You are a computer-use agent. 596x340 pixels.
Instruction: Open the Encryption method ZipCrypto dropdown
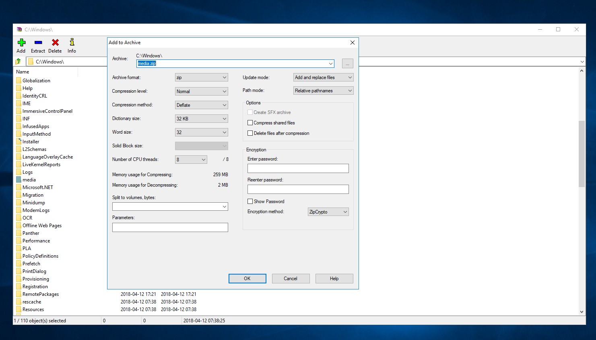point(328,212)
